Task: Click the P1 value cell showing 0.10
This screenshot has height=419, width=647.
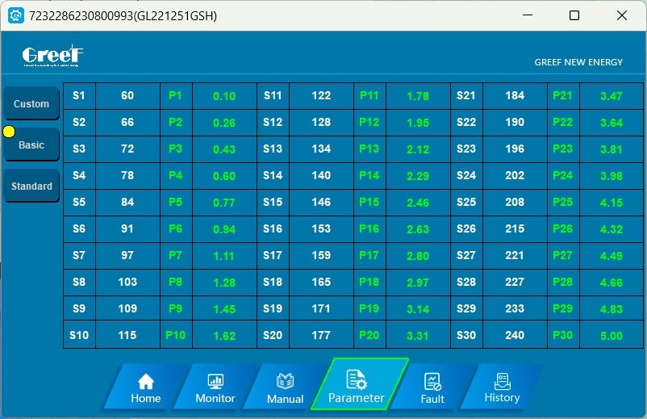Action: pyautogui.click(x=224, y=96)
